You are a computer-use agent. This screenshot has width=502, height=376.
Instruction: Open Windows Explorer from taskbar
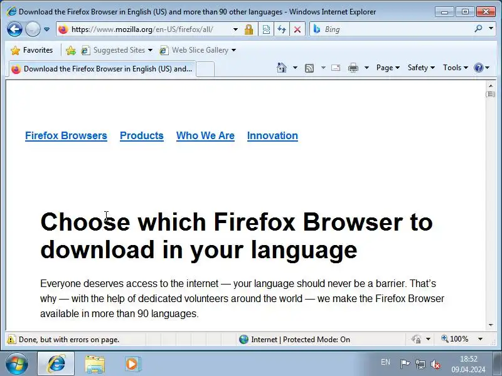(x=95, y=364)
